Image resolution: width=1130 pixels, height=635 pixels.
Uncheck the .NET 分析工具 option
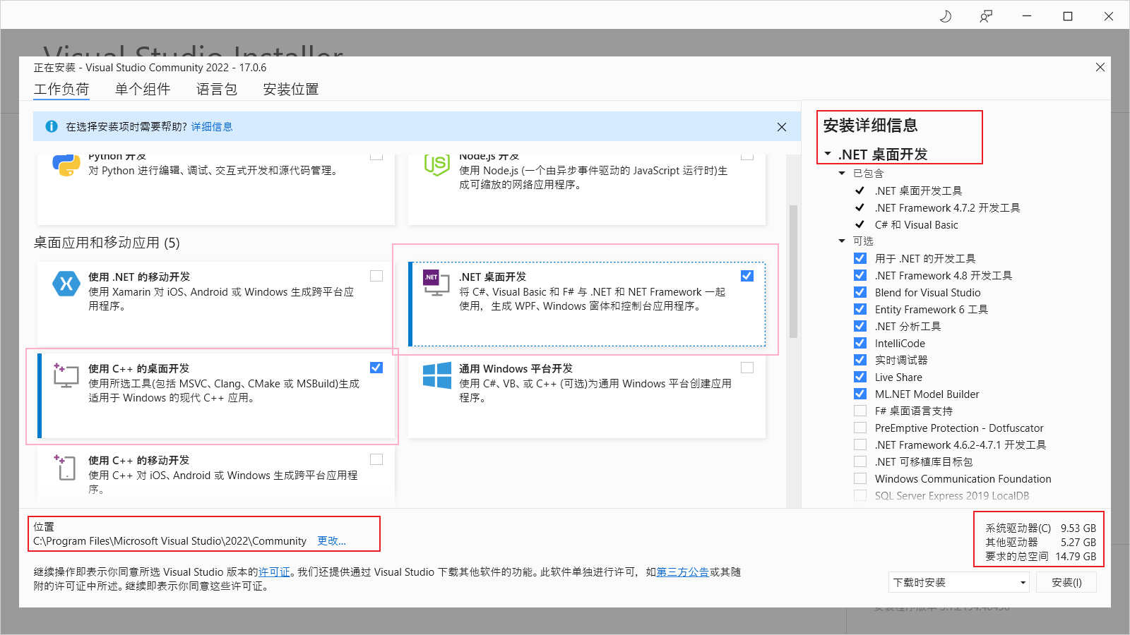[860, 326]
